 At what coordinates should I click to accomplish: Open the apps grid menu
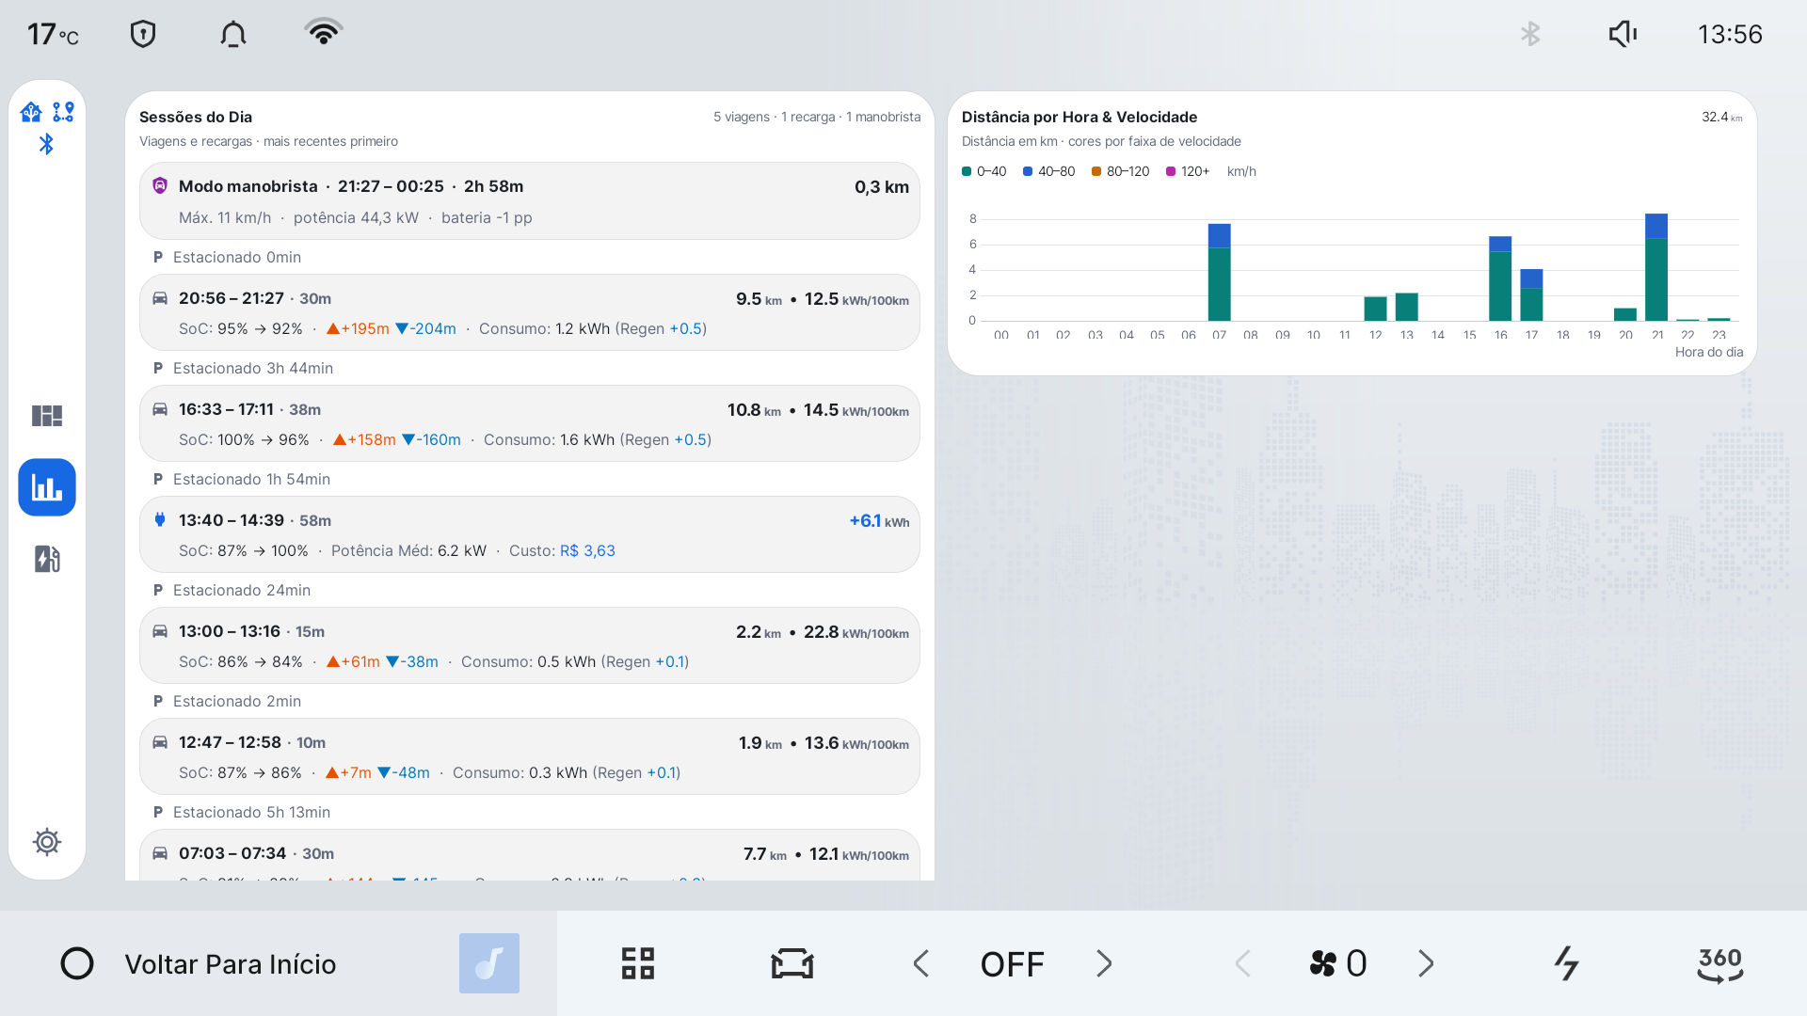pyautogui.click(x=638, y=963)
